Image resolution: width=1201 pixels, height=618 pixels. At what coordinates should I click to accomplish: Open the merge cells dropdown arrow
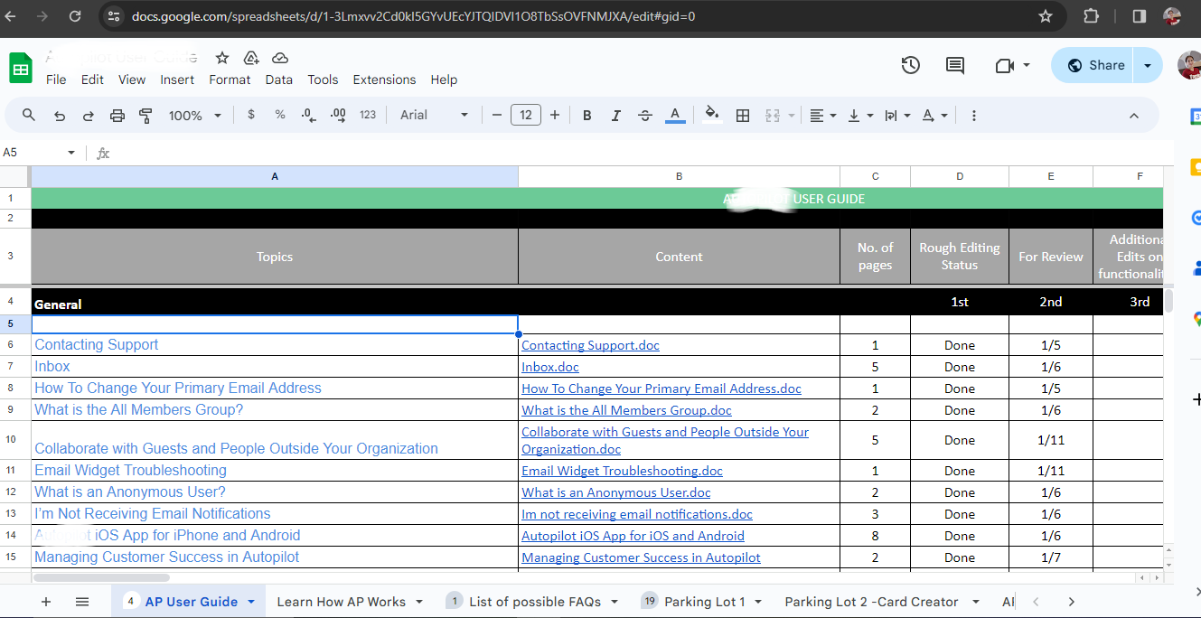pos(792,116)
